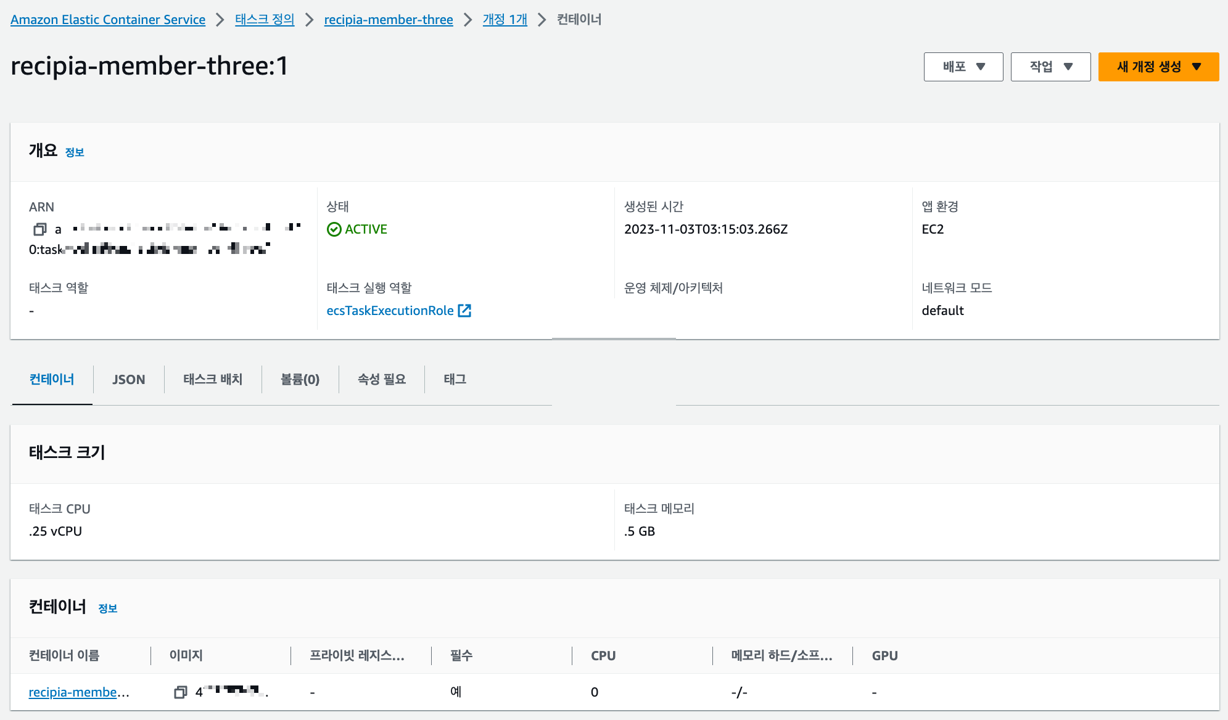Image resolution: width=1228 pixels, height=720 pixels.
Task: Switch to the JSON tab
Action: point(129,379)
